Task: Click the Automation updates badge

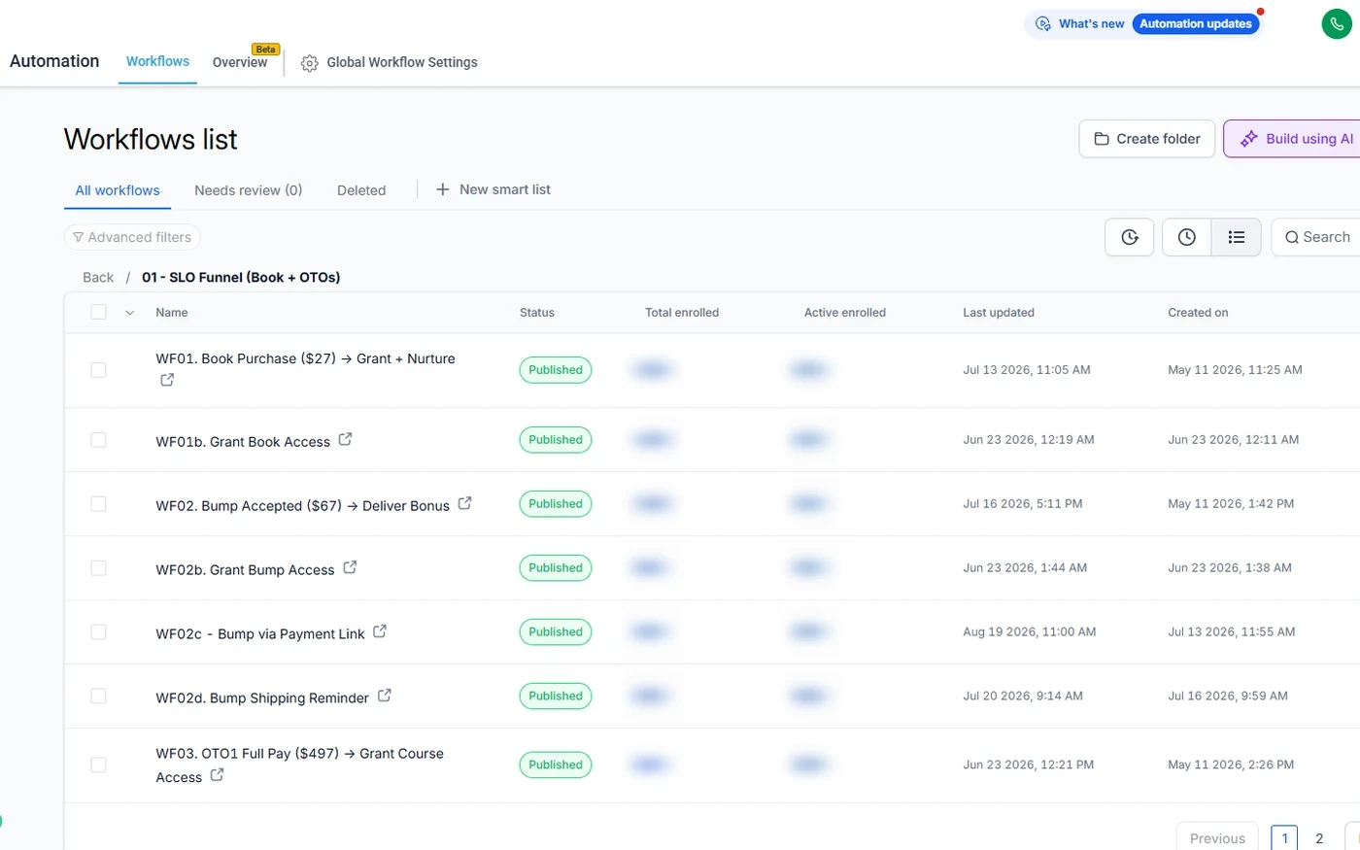Action: (1196, 24)
